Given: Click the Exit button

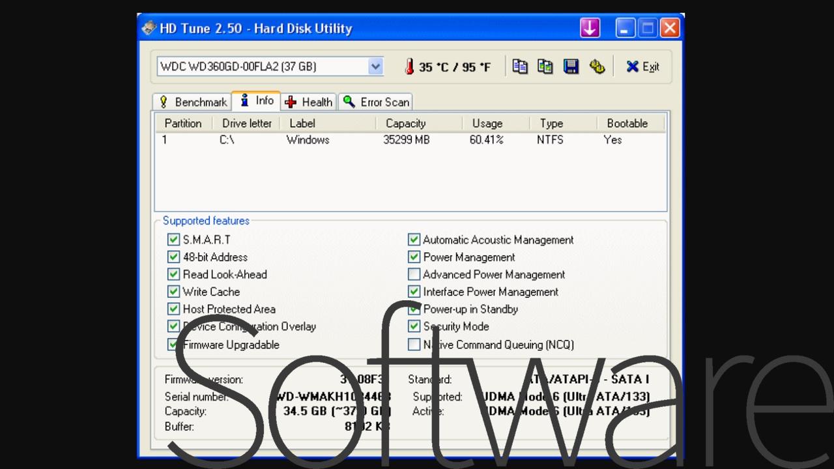Looking at the screenshot, I should pos(642,66).
